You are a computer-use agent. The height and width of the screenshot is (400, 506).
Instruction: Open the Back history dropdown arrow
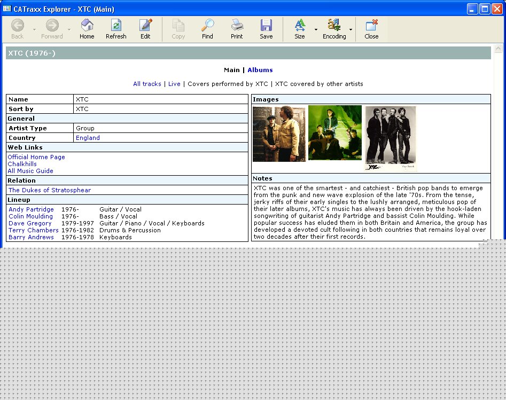35,30
